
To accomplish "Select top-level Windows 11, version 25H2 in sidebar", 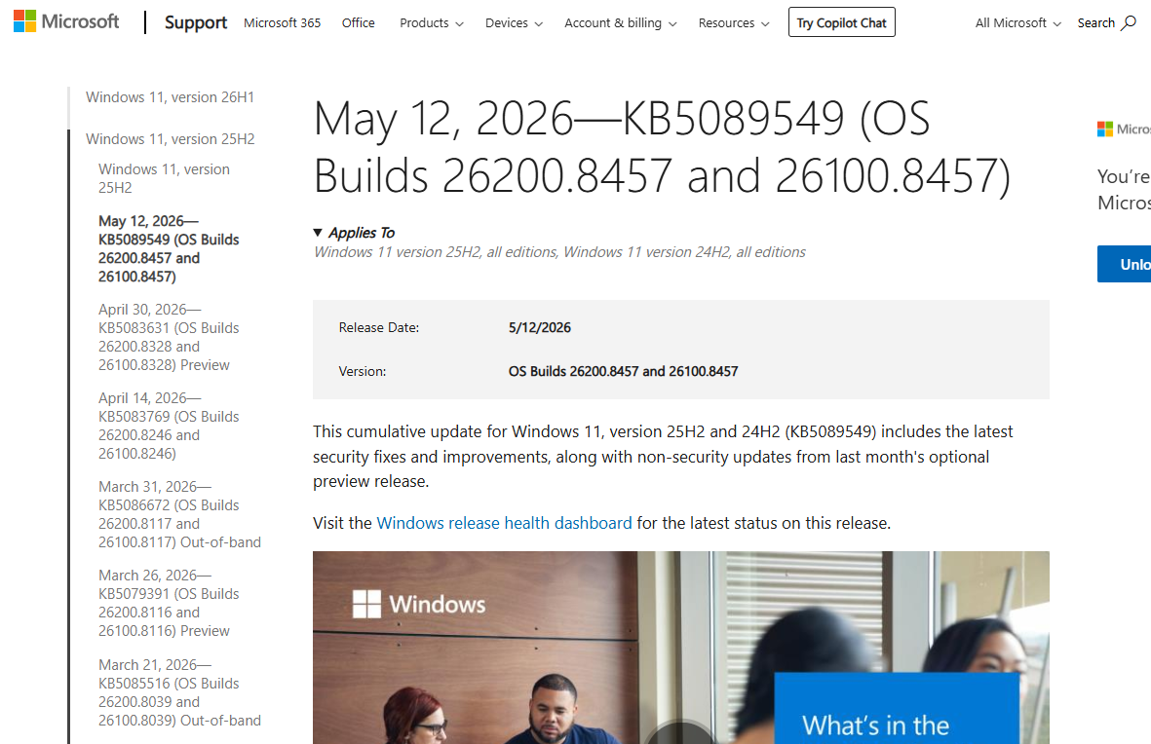I will [x=170, y=138].
